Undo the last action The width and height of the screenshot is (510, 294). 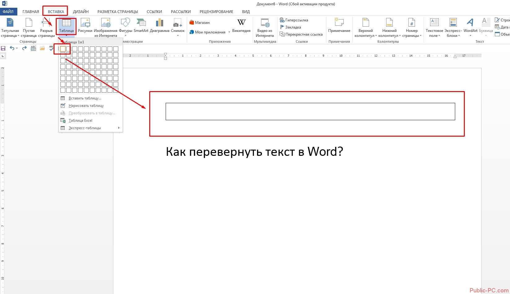click(x=12, y=48)
